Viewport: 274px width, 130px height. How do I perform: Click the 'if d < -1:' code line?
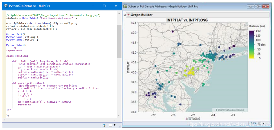click(25, 91)
